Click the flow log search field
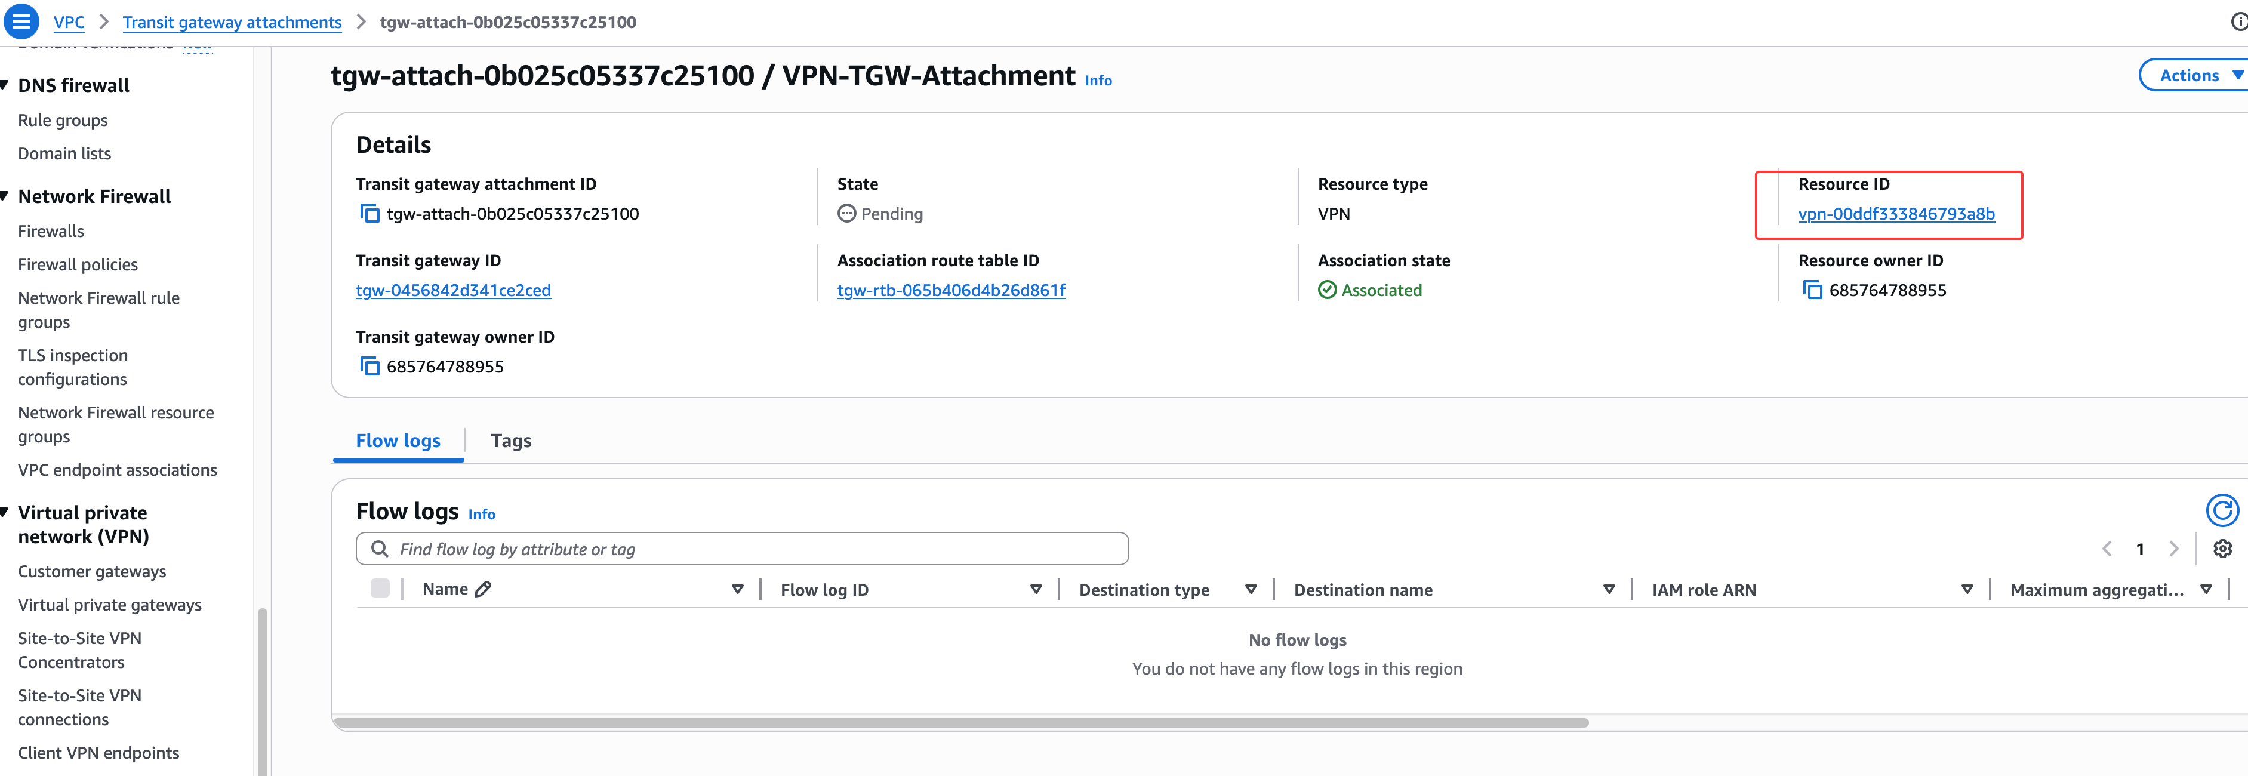 tap(742, 549)
